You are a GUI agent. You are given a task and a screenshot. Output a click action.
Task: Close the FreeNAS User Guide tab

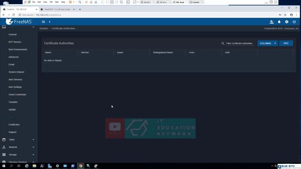coord(74,9)
